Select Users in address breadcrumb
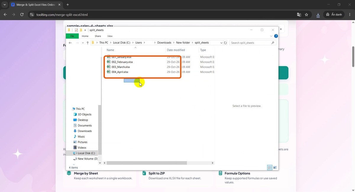This screenshot has width=355, height=192. (139, 43)
